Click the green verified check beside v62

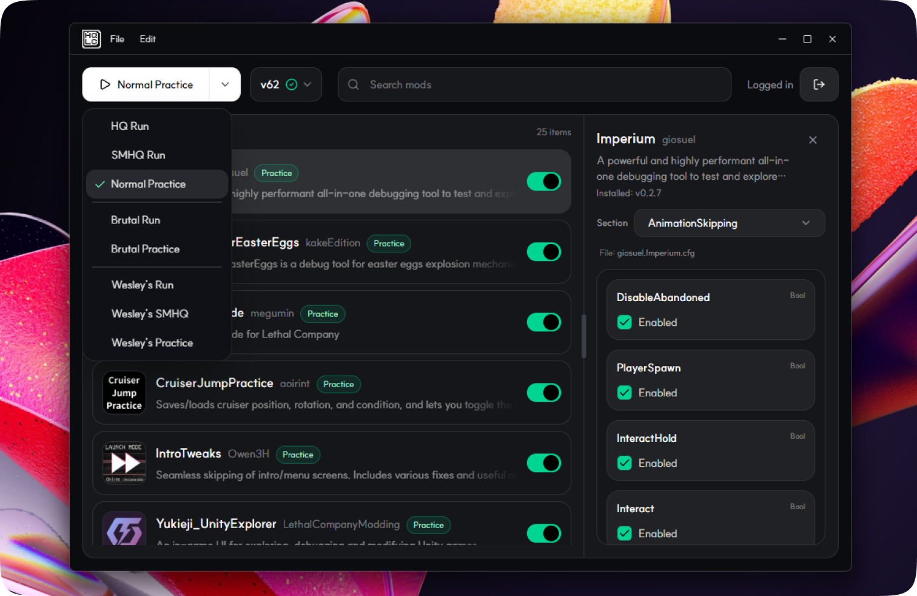point(292,84)
